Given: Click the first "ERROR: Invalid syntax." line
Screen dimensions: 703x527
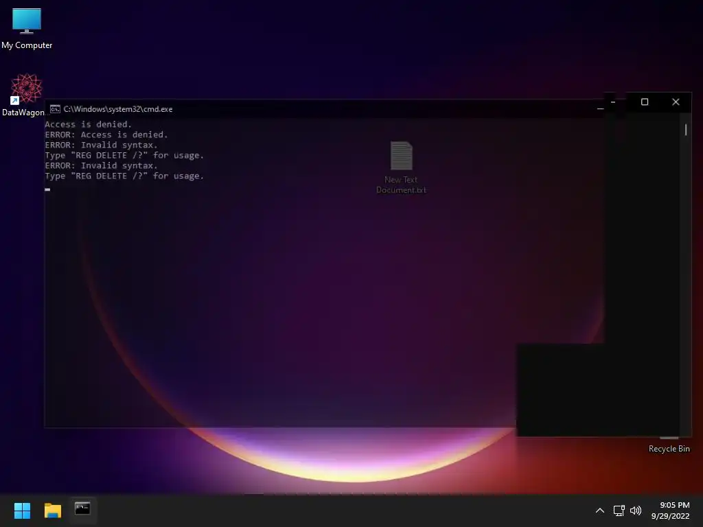Looking at the screenshot, I should 101,145.
